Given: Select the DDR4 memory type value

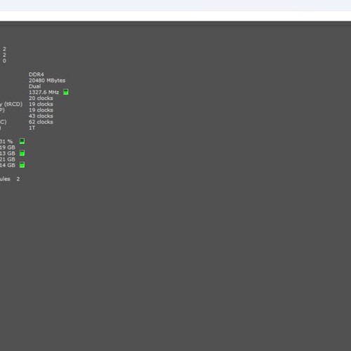Looking at the screenshot, I should pyautogui.click(x=37, y=74).
